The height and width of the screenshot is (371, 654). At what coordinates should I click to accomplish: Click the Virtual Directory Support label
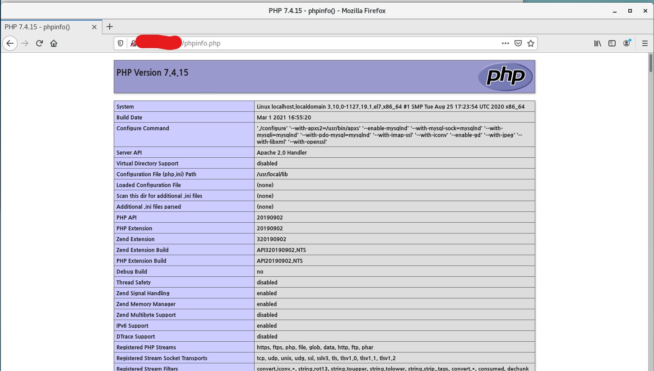pyautogui.click(x=147, y=164)
